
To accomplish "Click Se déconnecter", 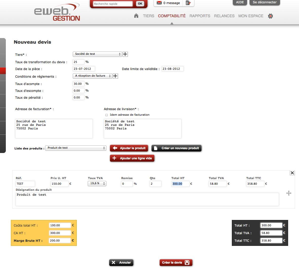I will click(x=265, y=2).
